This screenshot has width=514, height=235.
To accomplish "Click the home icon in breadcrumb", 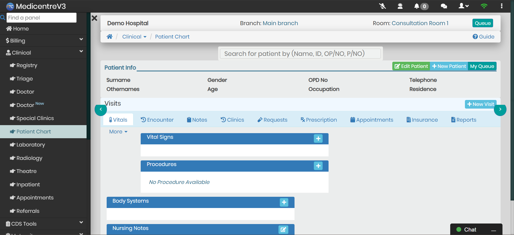I will 110,37.
